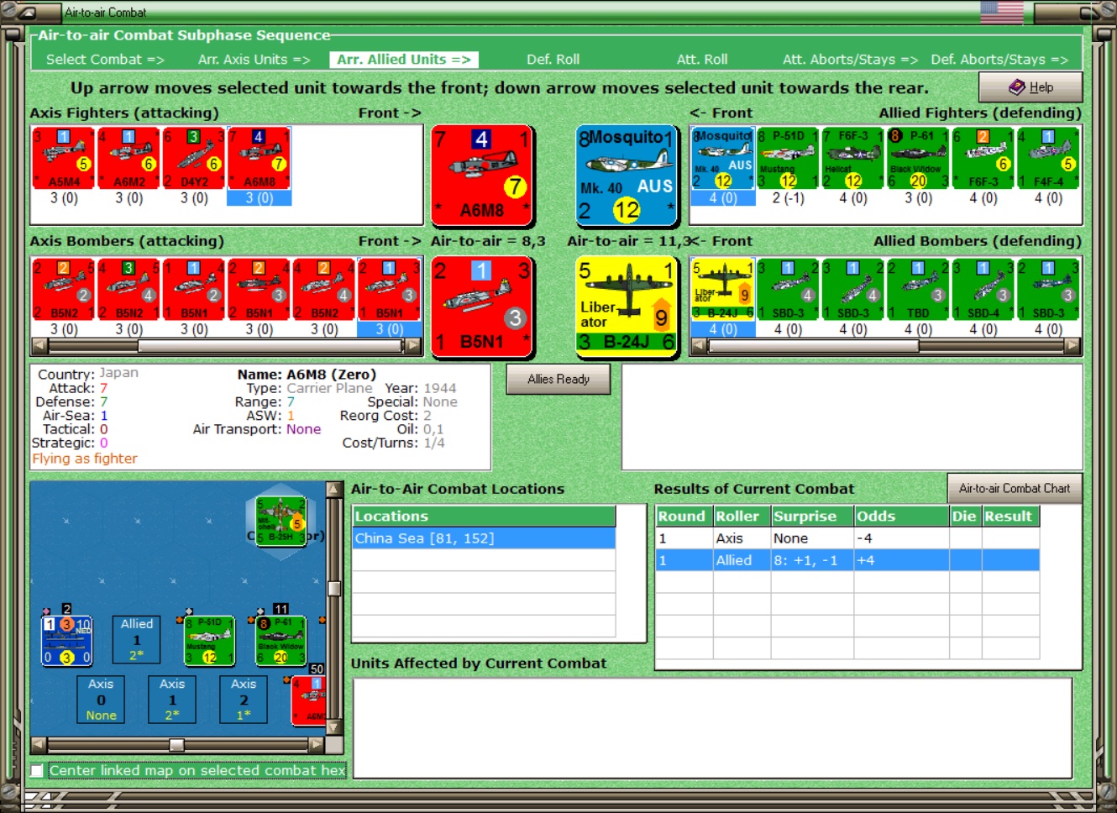The image size is (1117, 813).
Task: Click the Axis 1 2* box on the map
Action: click(x=172, y=700)
